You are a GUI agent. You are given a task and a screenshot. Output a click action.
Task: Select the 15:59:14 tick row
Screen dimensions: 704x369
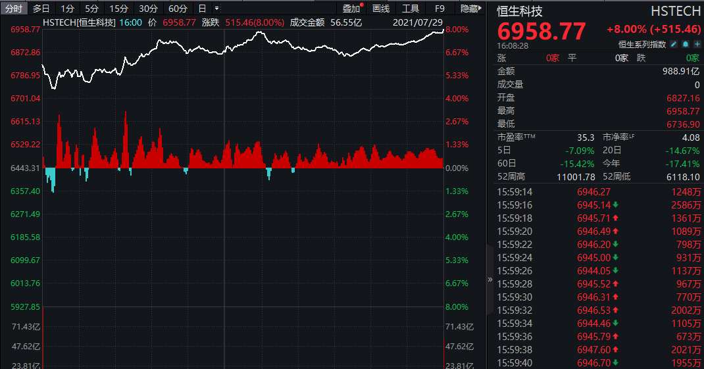click(x=599, y=191)
